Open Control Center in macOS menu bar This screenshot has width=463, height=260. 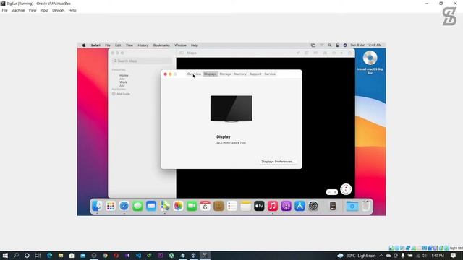337,45
